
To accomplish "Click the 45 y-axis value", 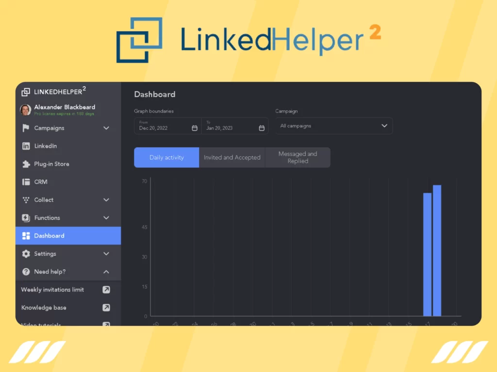I will 145,227.
